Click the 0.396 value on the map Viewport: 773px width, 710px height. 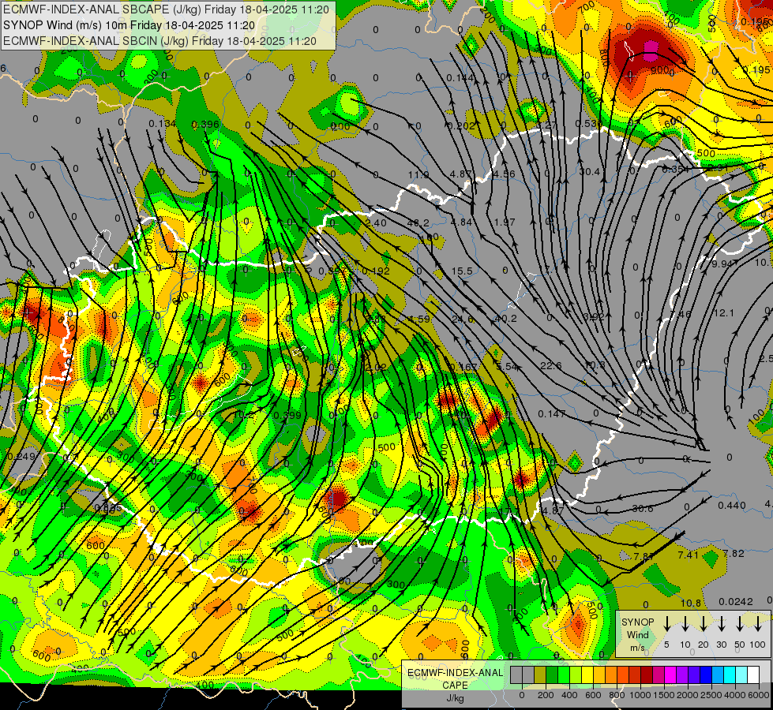(x=205, y=124)
